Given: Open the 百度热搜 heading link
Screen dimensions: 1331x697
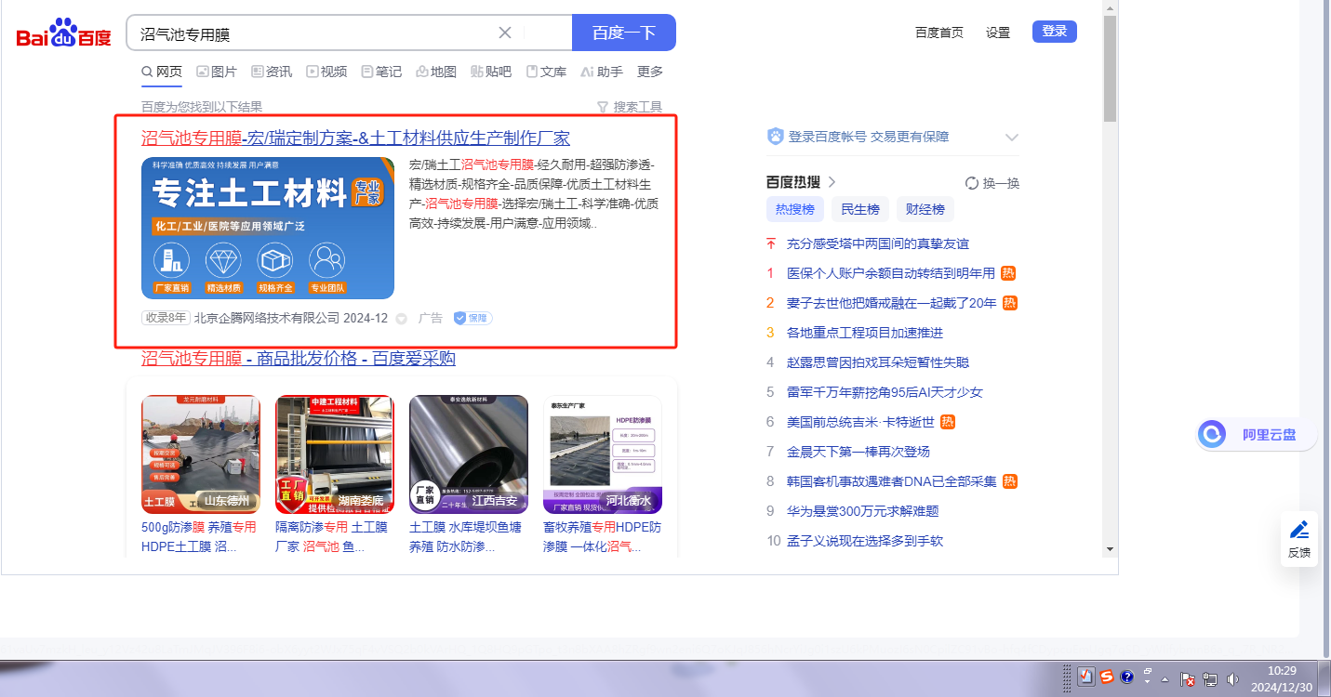Looking at the screenshot, I should click(793, 182).
